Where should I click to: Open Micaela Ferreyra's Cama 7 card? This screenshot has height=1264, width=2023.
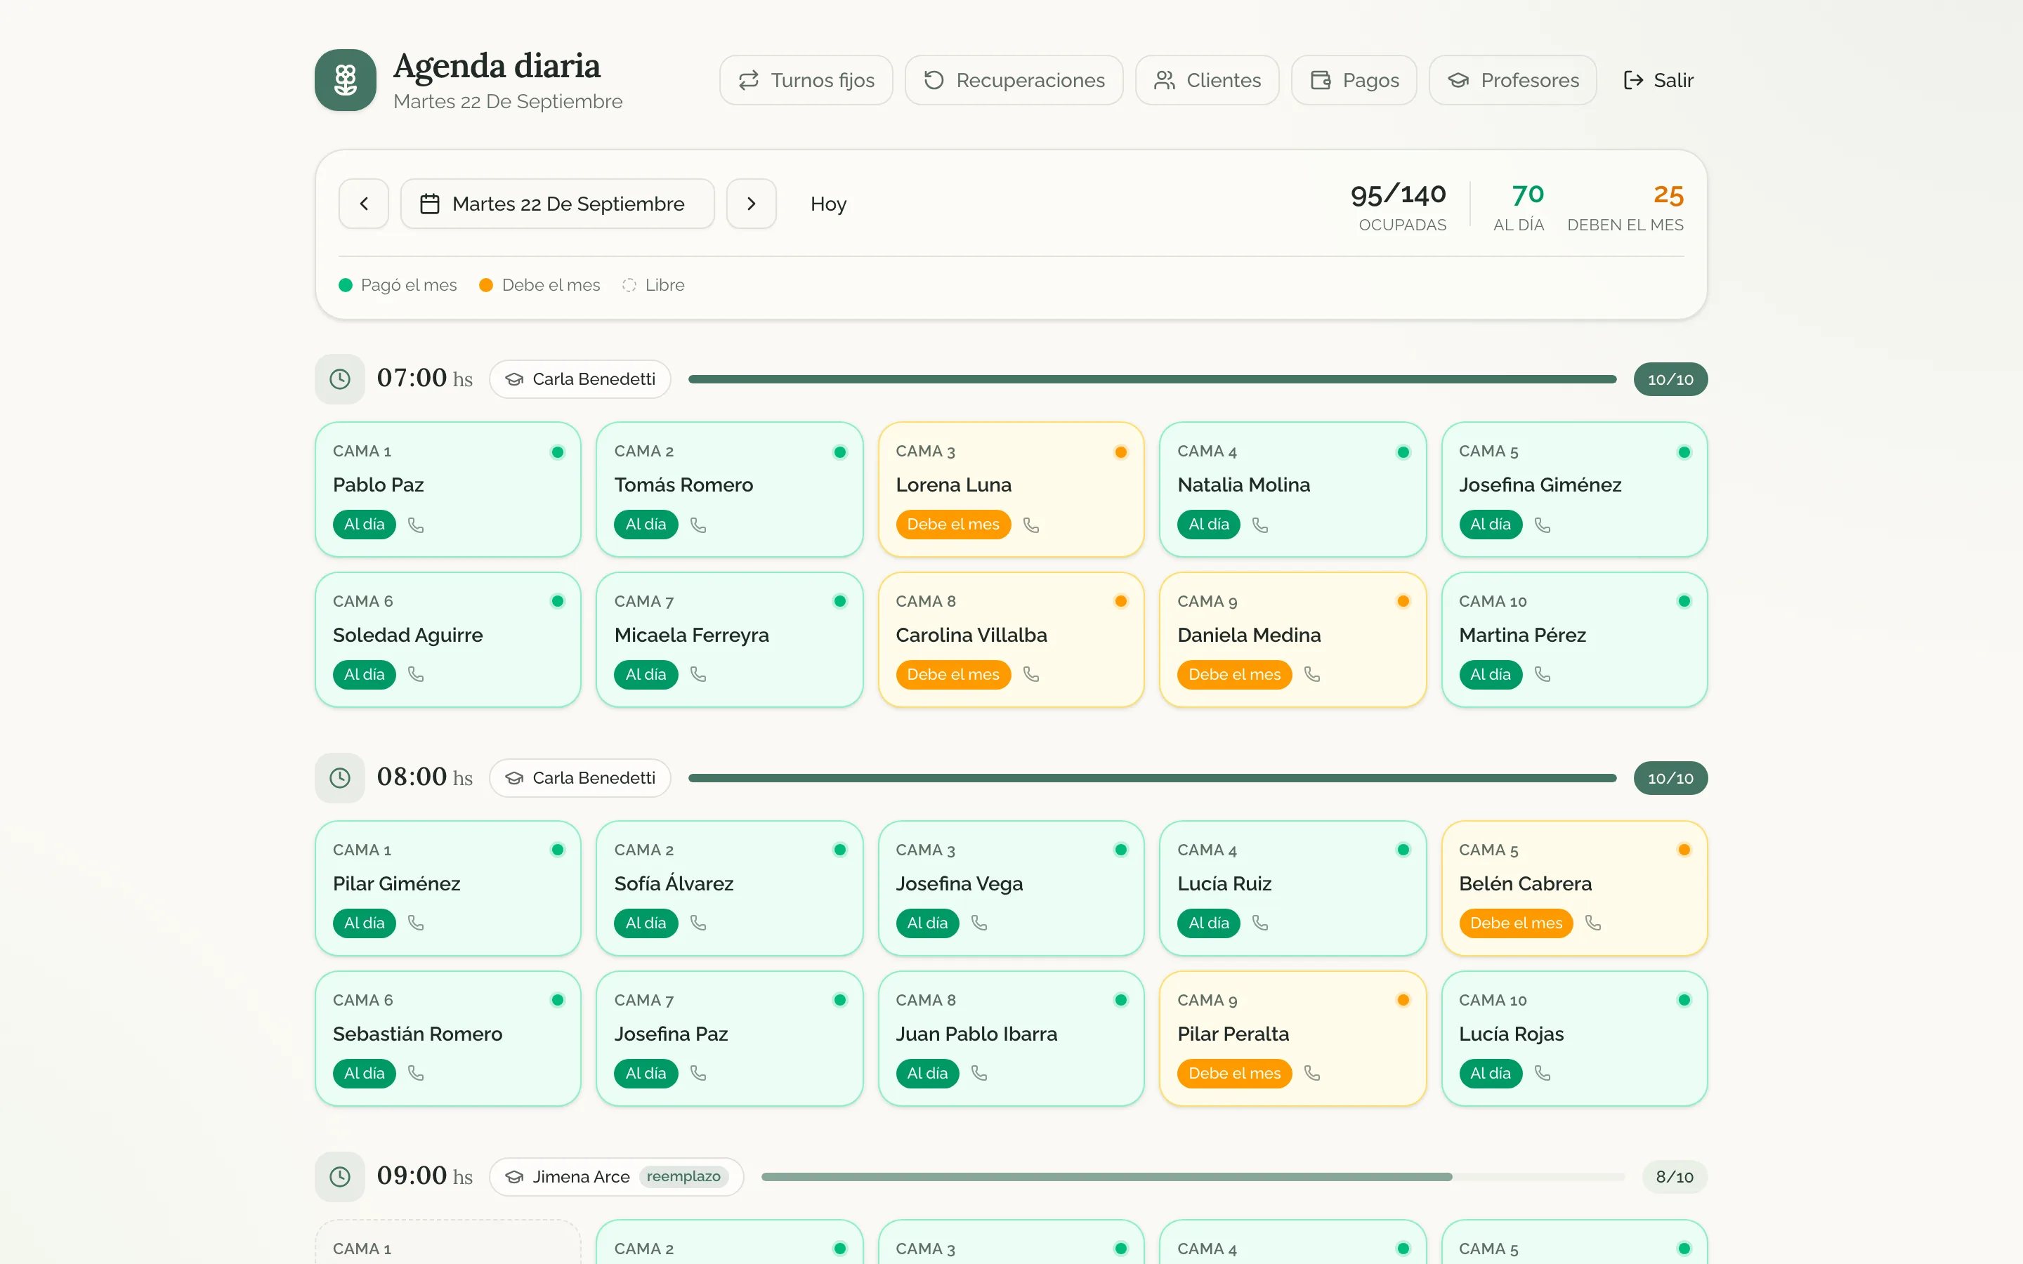(x=729, y=640)
